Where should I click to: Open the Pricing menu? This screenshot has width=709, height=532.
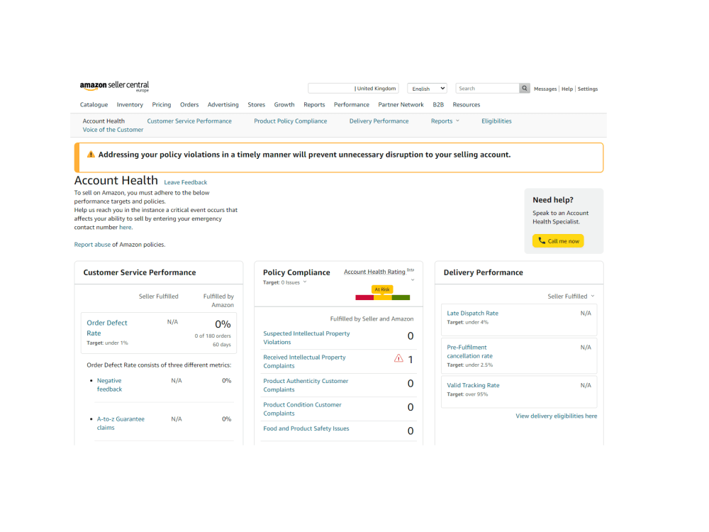(162, 104)
